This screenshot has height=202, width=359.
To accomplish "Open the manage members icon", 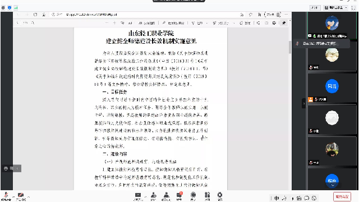I will [x=166, y=196].
